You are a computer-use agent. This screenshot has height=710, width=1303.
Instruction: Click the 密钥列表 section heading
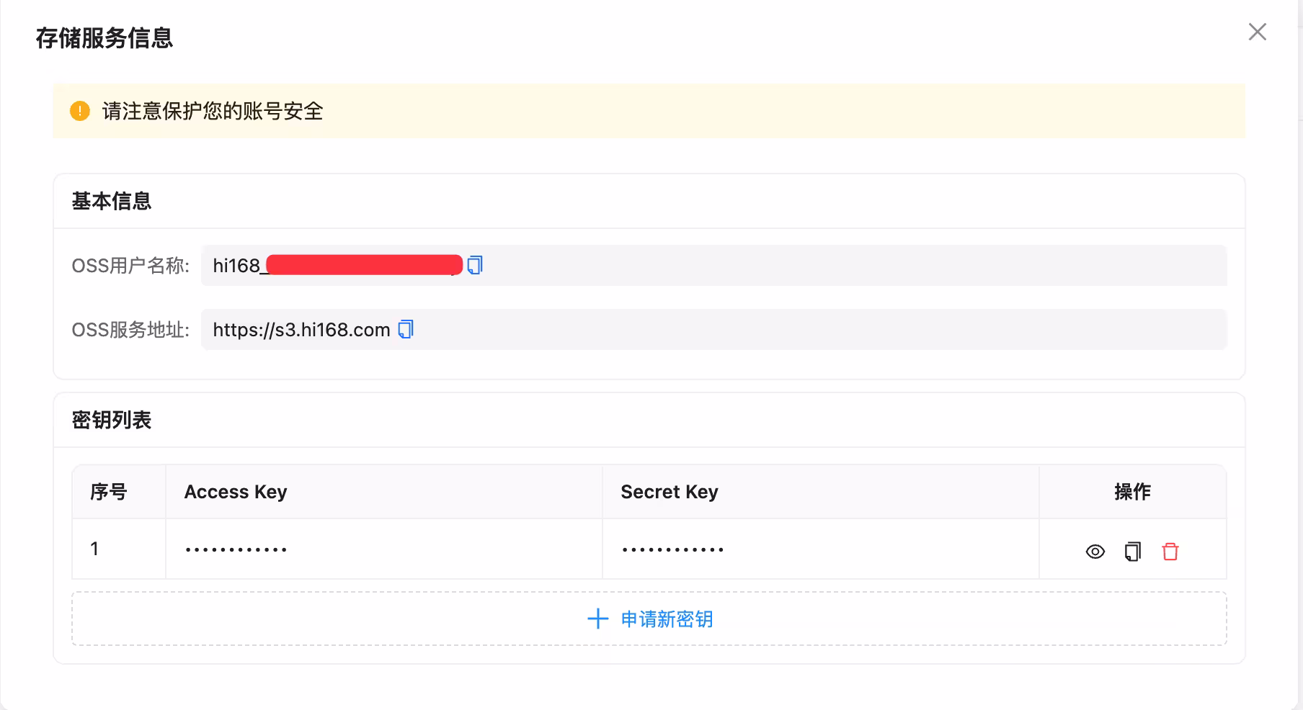(112, 420)
